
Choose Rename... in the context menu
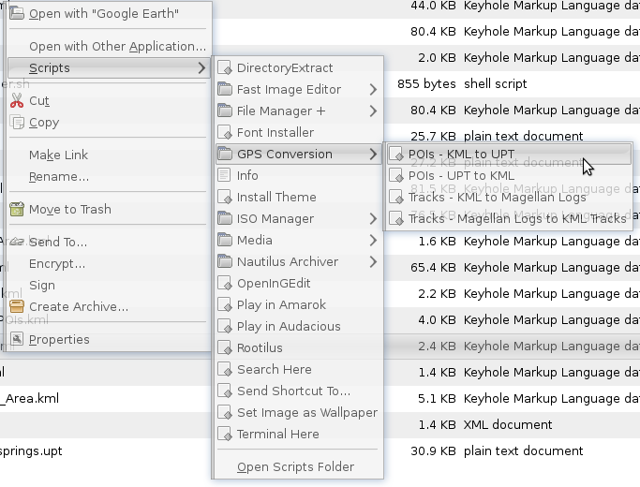click(x=109, y=176)
